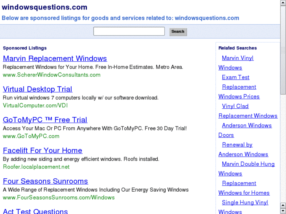Select Replacement Windows related search link
This screenshot has width=286, height=214.
pyautogui.click(x=248, y=116)
